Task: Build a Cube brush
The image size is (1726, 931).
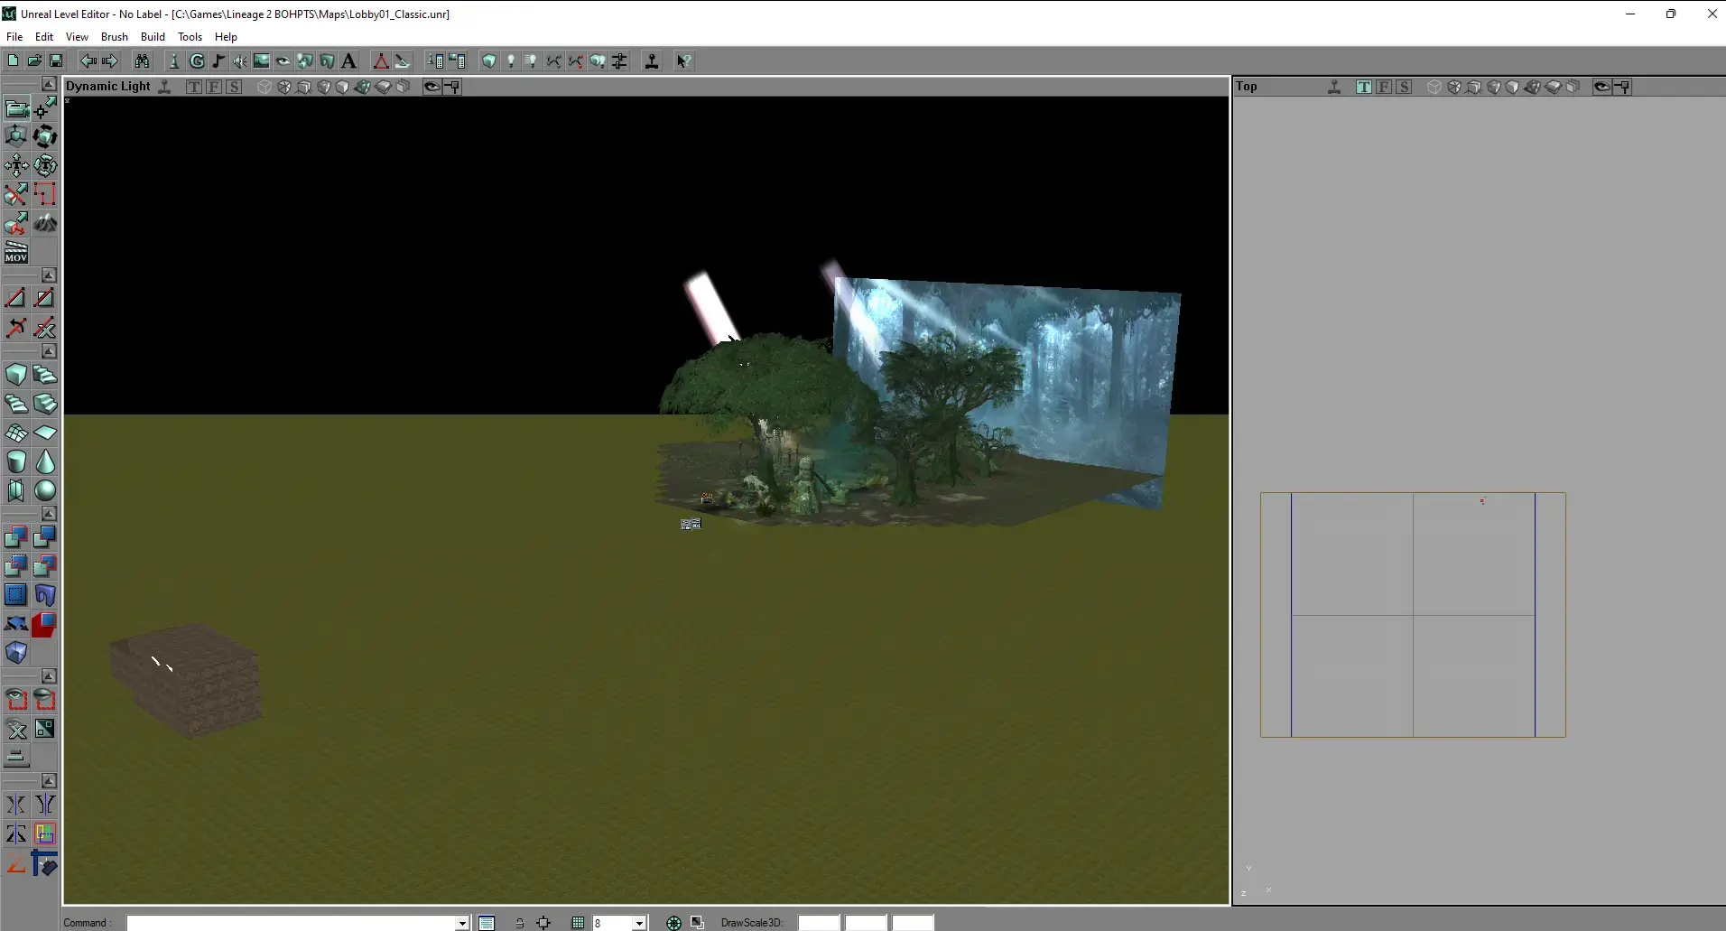Action: coord(16,375)
